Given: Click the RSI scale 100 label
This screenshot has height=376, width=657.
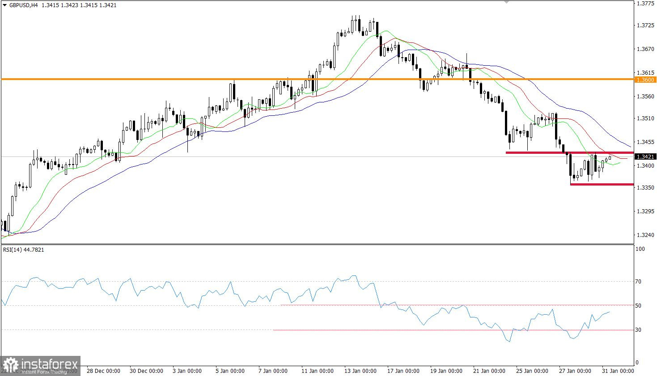Looking at the screenshot, I should tap(640, 249).
